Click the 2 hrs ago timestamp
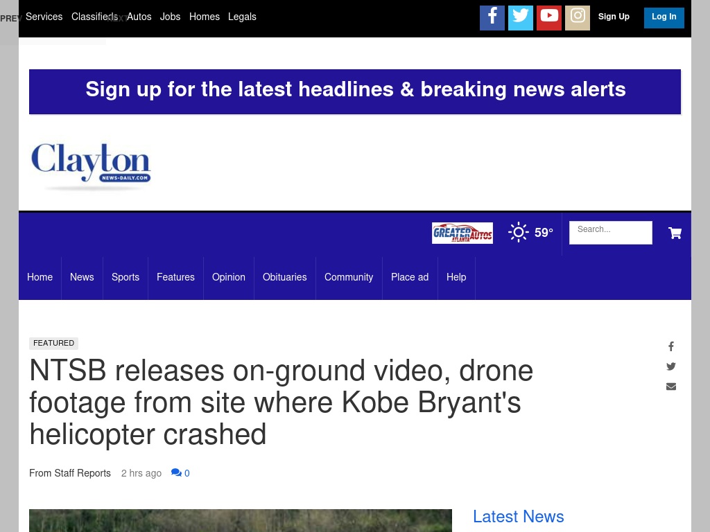Screen dimensions: 710x532 pyautogui.click(x=141, y=473)
